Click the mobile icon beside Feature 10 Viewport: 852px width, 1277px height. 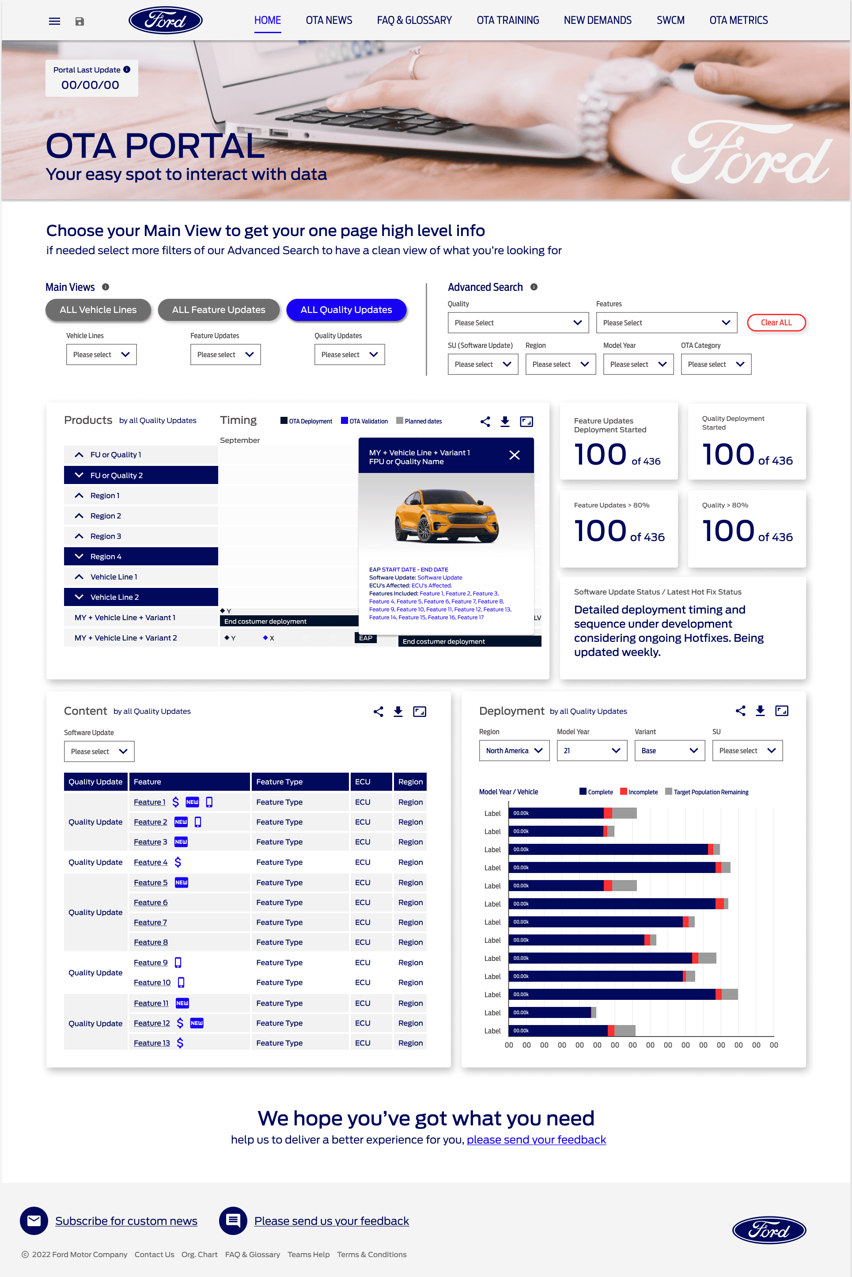pyautogui.click(x=181, y=982)
